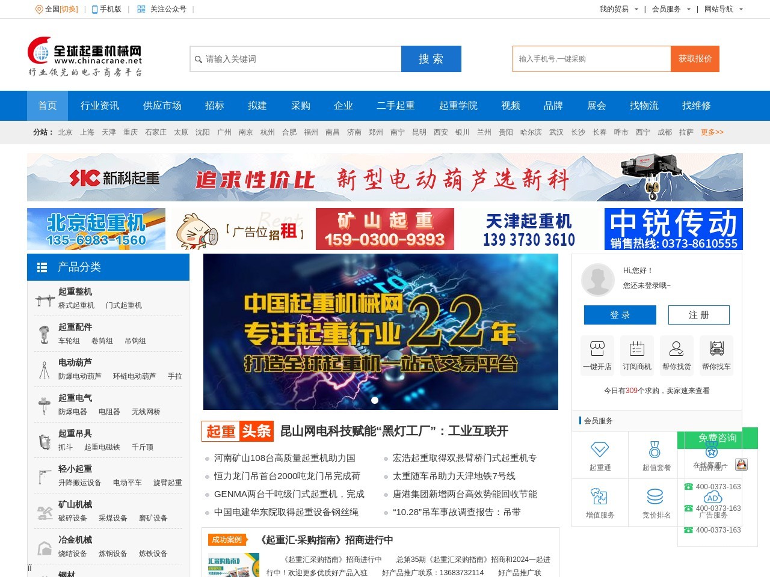
Task: Click the 广告服务 AD cloud icon
Action: pyautogui.click(x=713, y=498)
